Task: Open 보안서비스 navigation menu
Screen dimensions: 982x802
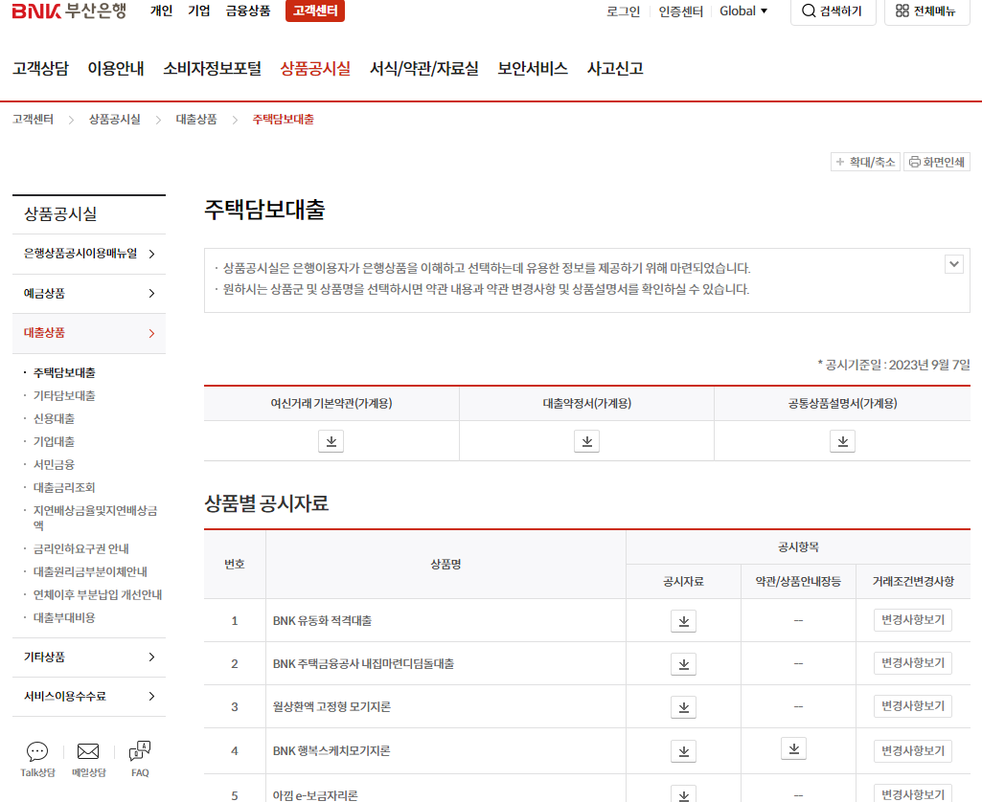Action: click(533, 68)
